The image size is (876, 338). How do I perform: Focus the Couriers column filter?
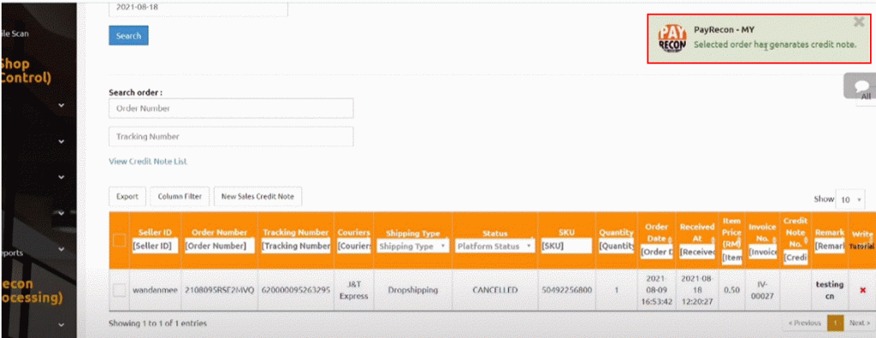tap(354, 246)
